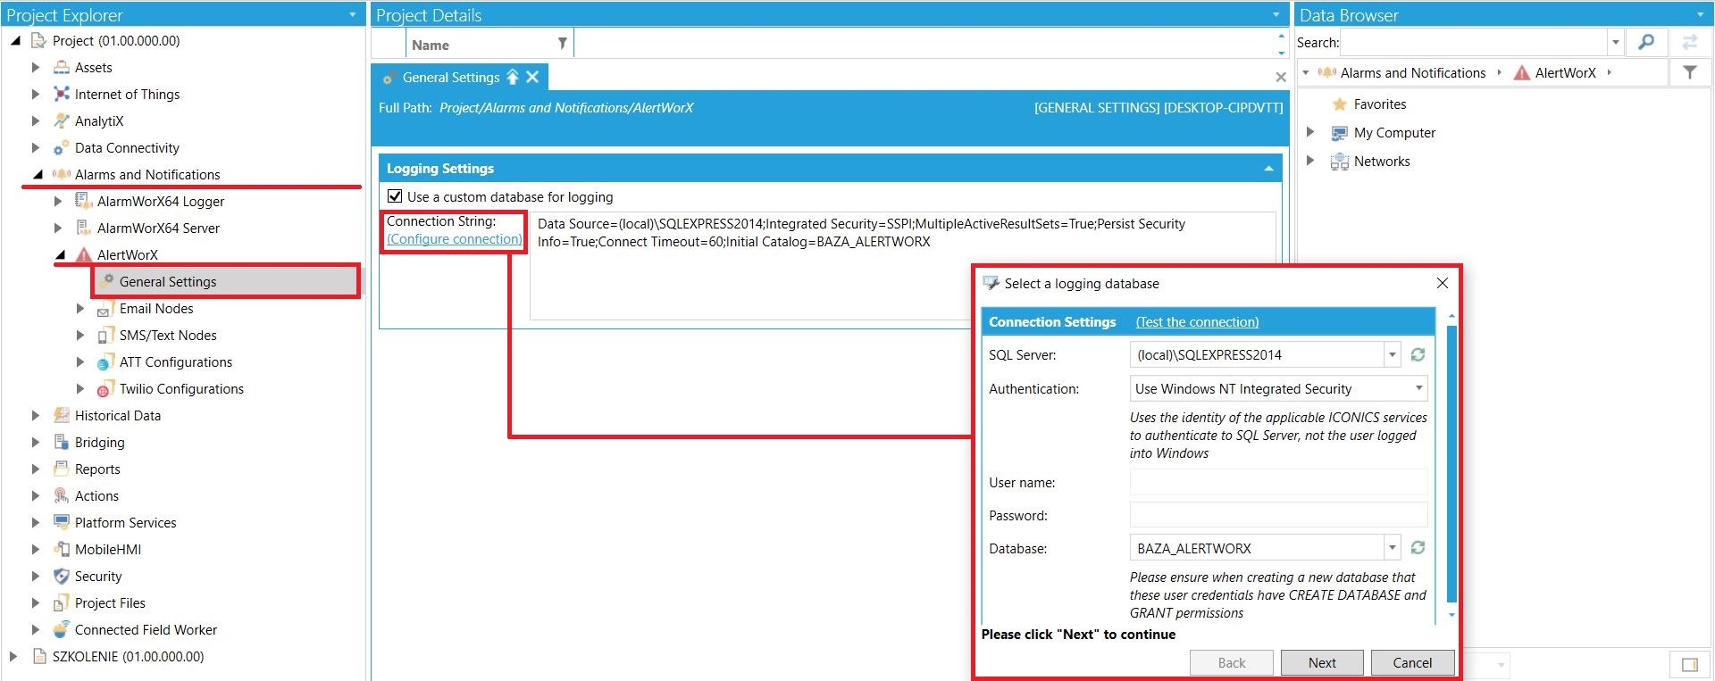Pin the General Settings tab
This screenshot has height=681, width=1715.
pyautogui.click(x=513, y=77)
